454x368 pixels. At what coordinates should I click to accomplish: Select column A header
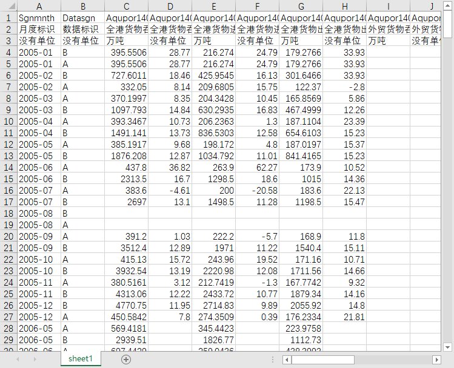click(x=39, y=6)
